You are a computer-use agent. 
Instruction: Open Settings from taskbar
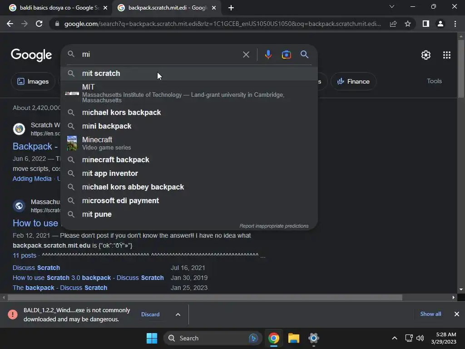coord(313,338)
